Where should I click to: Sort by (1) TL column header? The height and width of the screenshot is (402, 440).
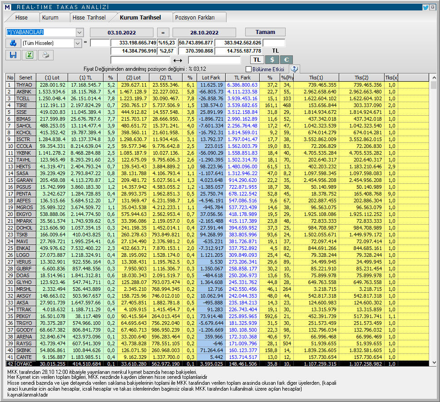click(x=85, y=78)
